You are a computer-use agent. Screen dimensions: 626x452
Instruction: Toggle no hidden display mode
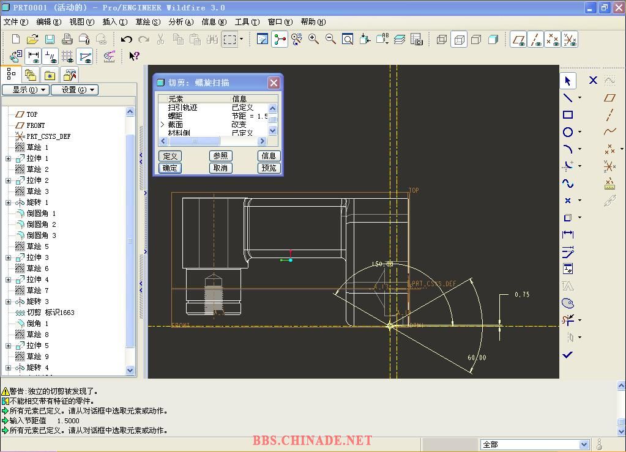click(x=476, y=39)
